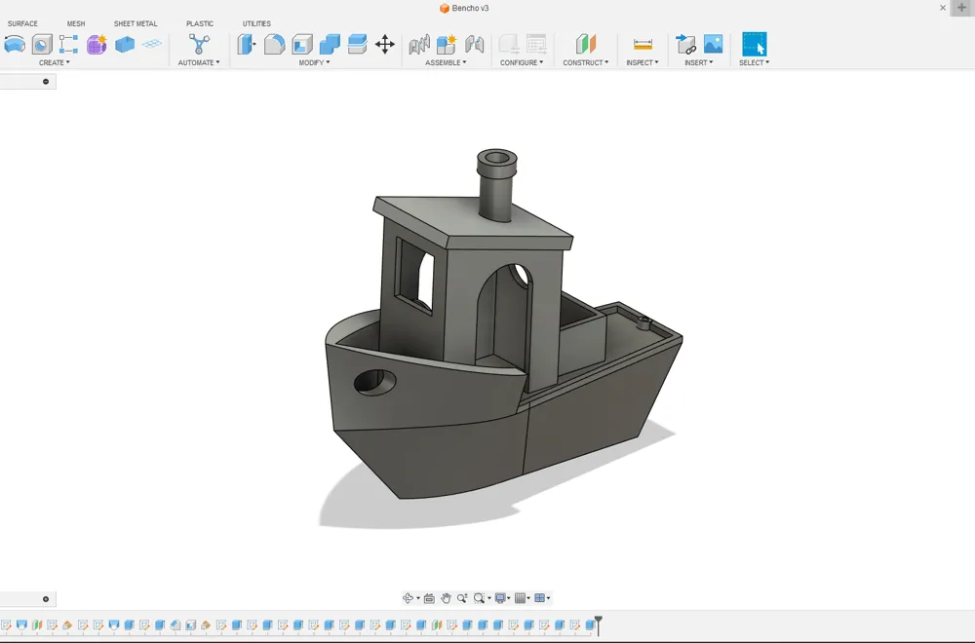Select the Press Pull tool
975x643 pixels.
click(247, 44)
